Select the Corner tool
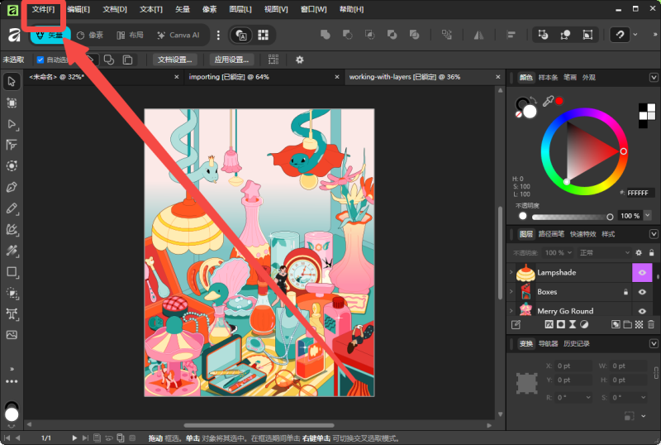The image size is (661, 445). click(12, 145)
